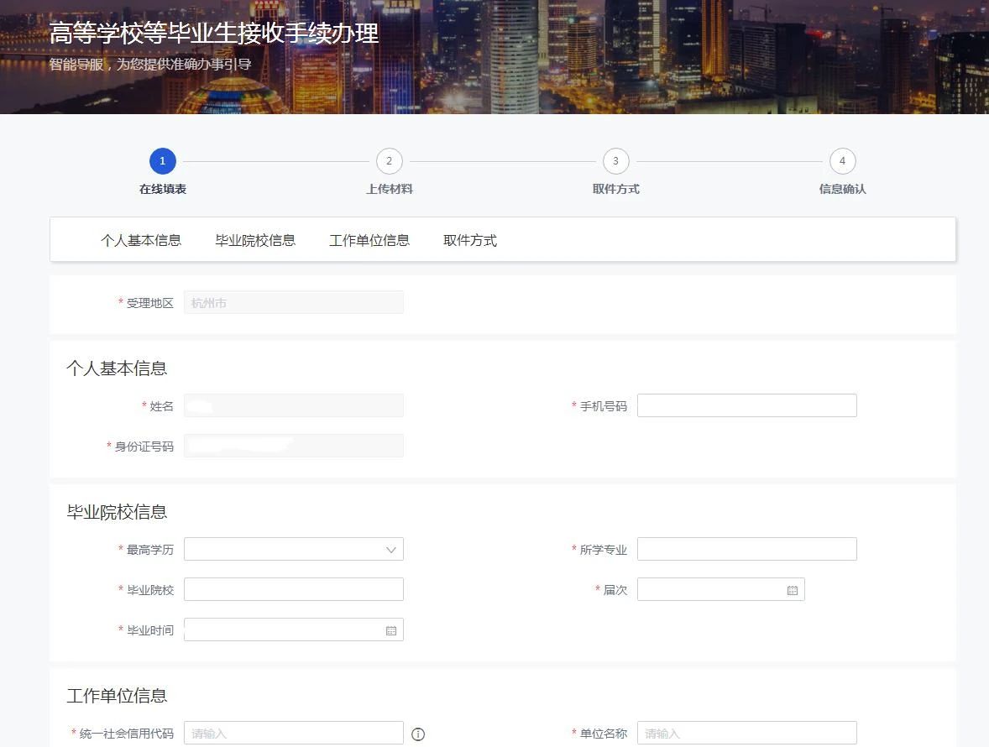Click the 单位名称 input field
The width and height of the screenshot is (989, 747).
click(746, 734)
